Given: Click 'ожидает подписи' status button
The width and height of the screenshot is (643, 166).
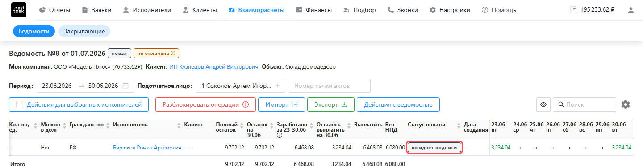Looking at the screenshot, I should pyautogui.click(x=434, y=148).
